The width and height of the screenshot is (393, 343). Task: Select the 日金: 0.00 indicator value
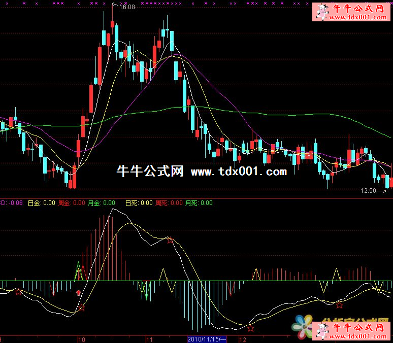coord(41,203)
